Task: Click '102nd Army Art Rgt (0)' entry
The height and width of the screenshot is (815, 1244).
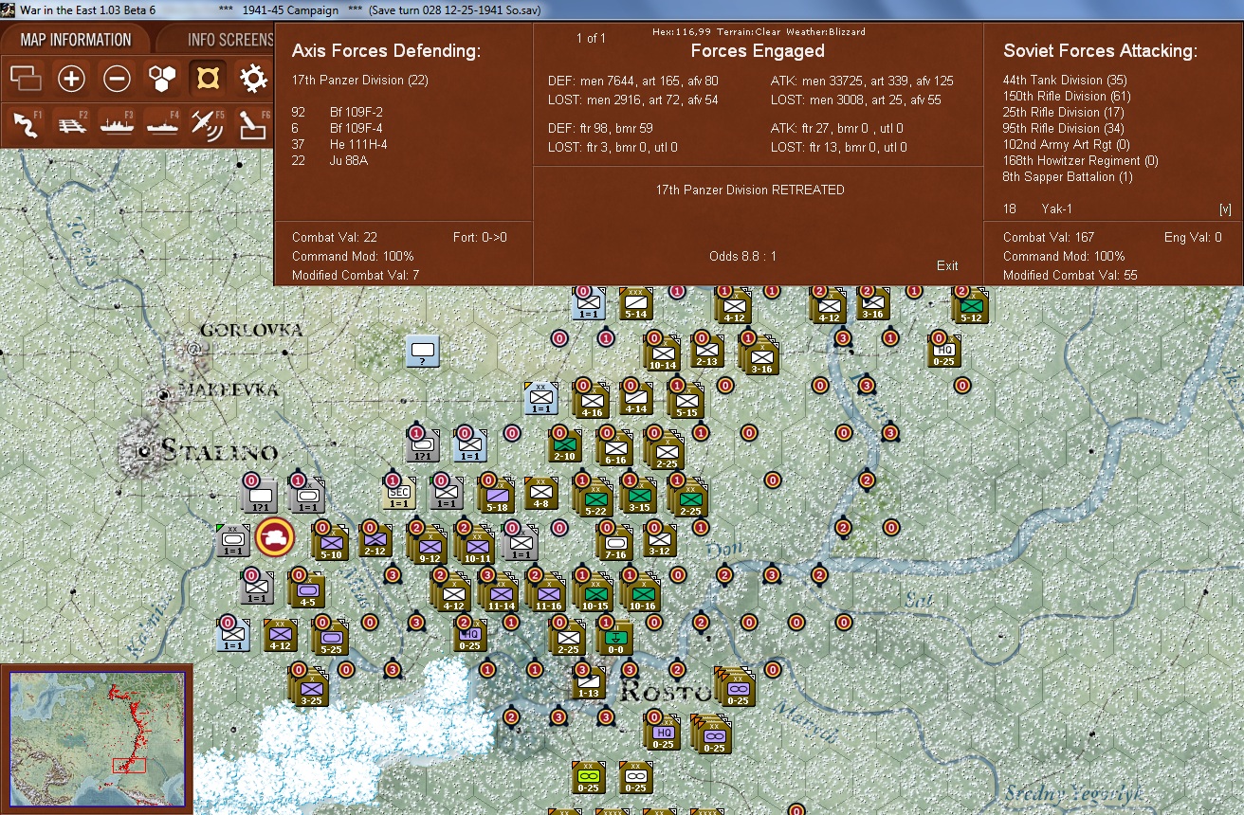Action: pos(1068,145)
